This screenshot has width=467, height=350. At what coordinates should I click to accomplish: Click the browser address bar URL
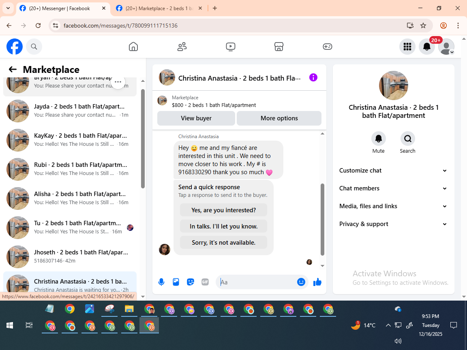click(x=121, y=26)
